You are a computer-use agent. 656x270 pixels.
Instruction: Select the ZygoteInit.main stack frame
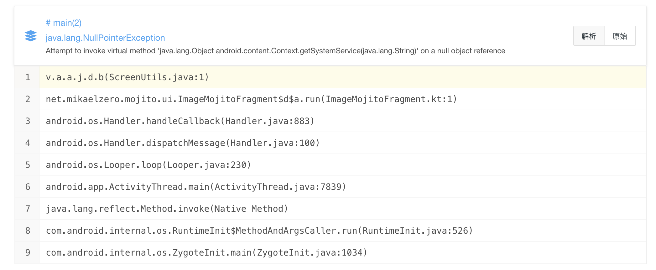click(x=206, y=252)
